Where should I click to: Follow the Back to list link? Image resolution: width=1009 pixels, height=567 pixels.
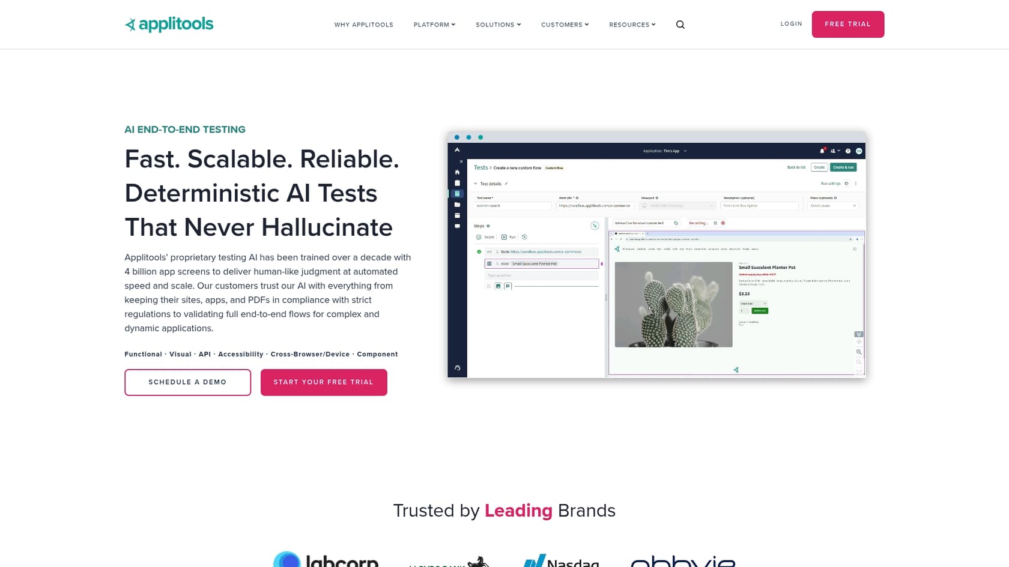[796, 167]
